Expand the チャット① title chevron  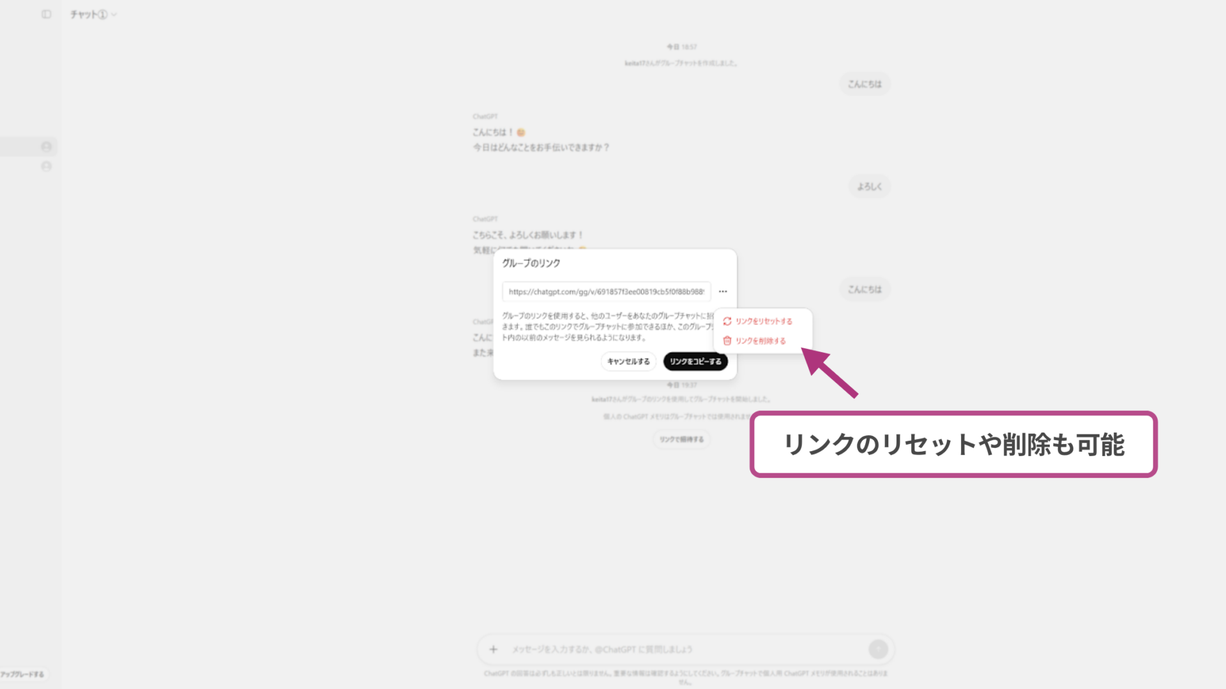tap(114, 14)
